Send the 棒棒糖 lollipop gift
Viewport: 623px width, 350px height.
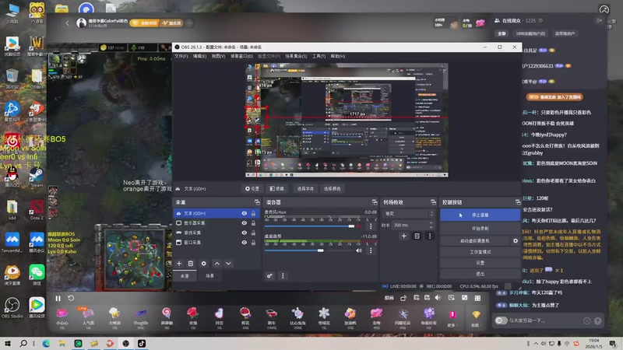coord(167,317)
